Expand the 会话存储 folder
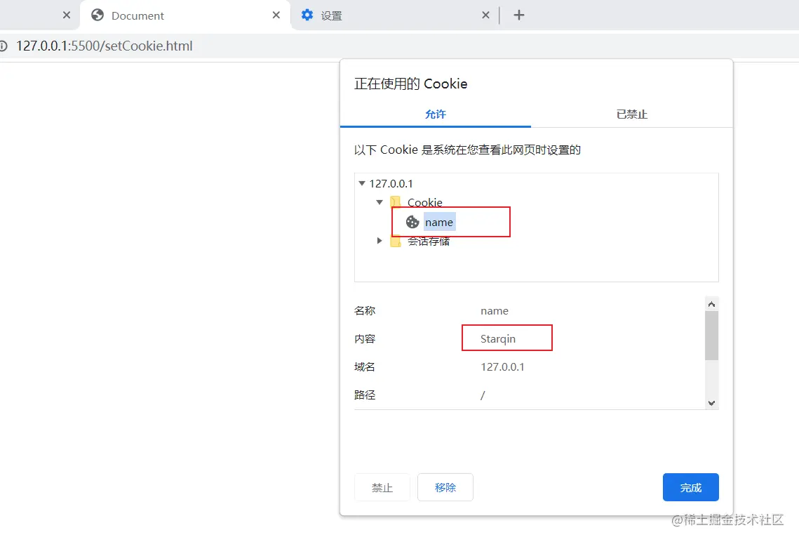 pyautogui.click(x=380, y=241)
